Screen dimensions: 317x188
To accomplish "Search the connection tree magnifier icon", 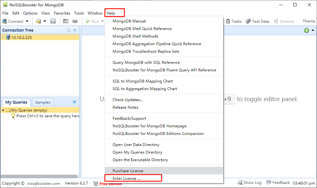I will click(x=68, y=30).
